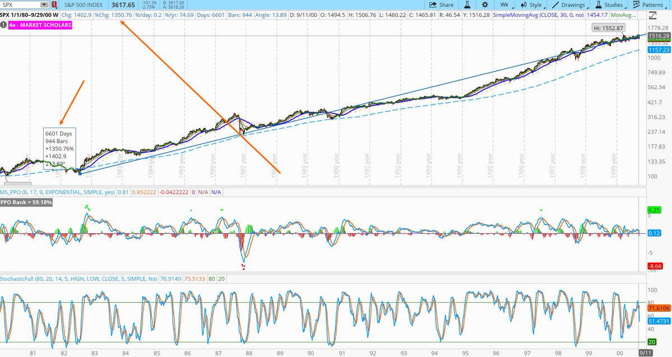
Task: Click the 6.25 green PPO axis bubble
Action: pyautogui.click(x=655, y=210)
